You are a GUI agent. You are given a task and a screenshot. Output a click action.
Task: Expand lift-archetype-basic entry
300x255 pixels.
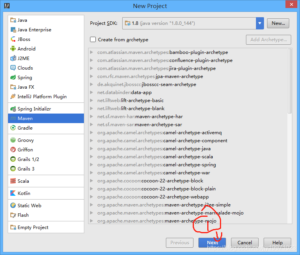pos(92,101)
